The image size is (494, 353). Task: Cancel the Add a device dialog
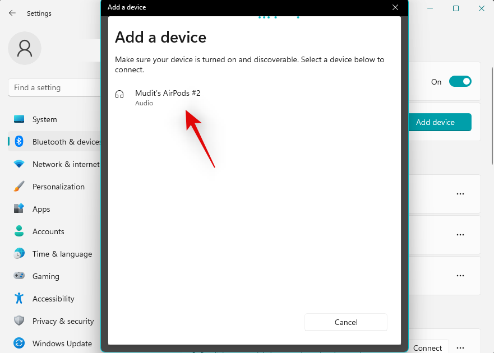tap(345, 322)
